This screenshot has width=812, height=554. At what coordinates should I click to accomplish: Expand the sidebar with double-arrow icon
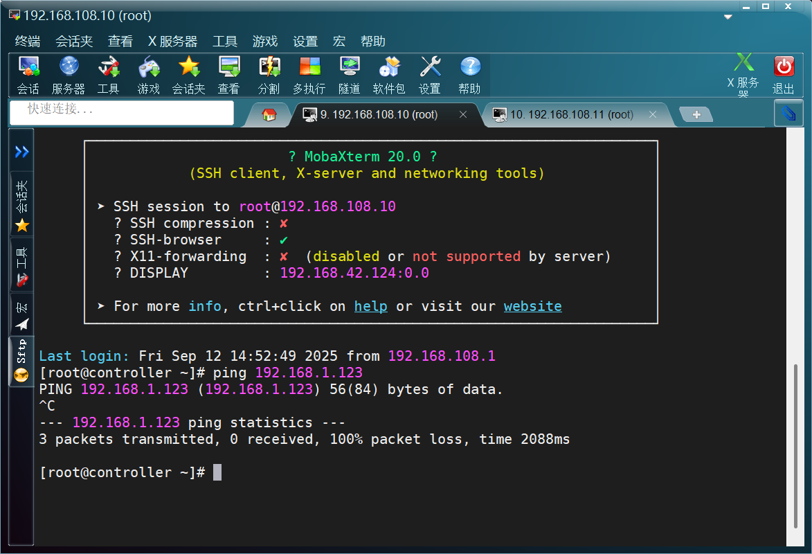click(21, 152)
